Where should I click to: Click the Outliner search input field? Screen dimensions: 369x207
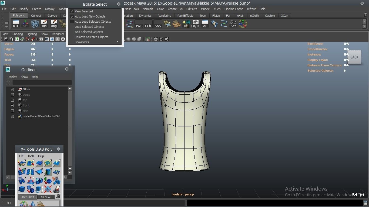click(x=42, y=82)
